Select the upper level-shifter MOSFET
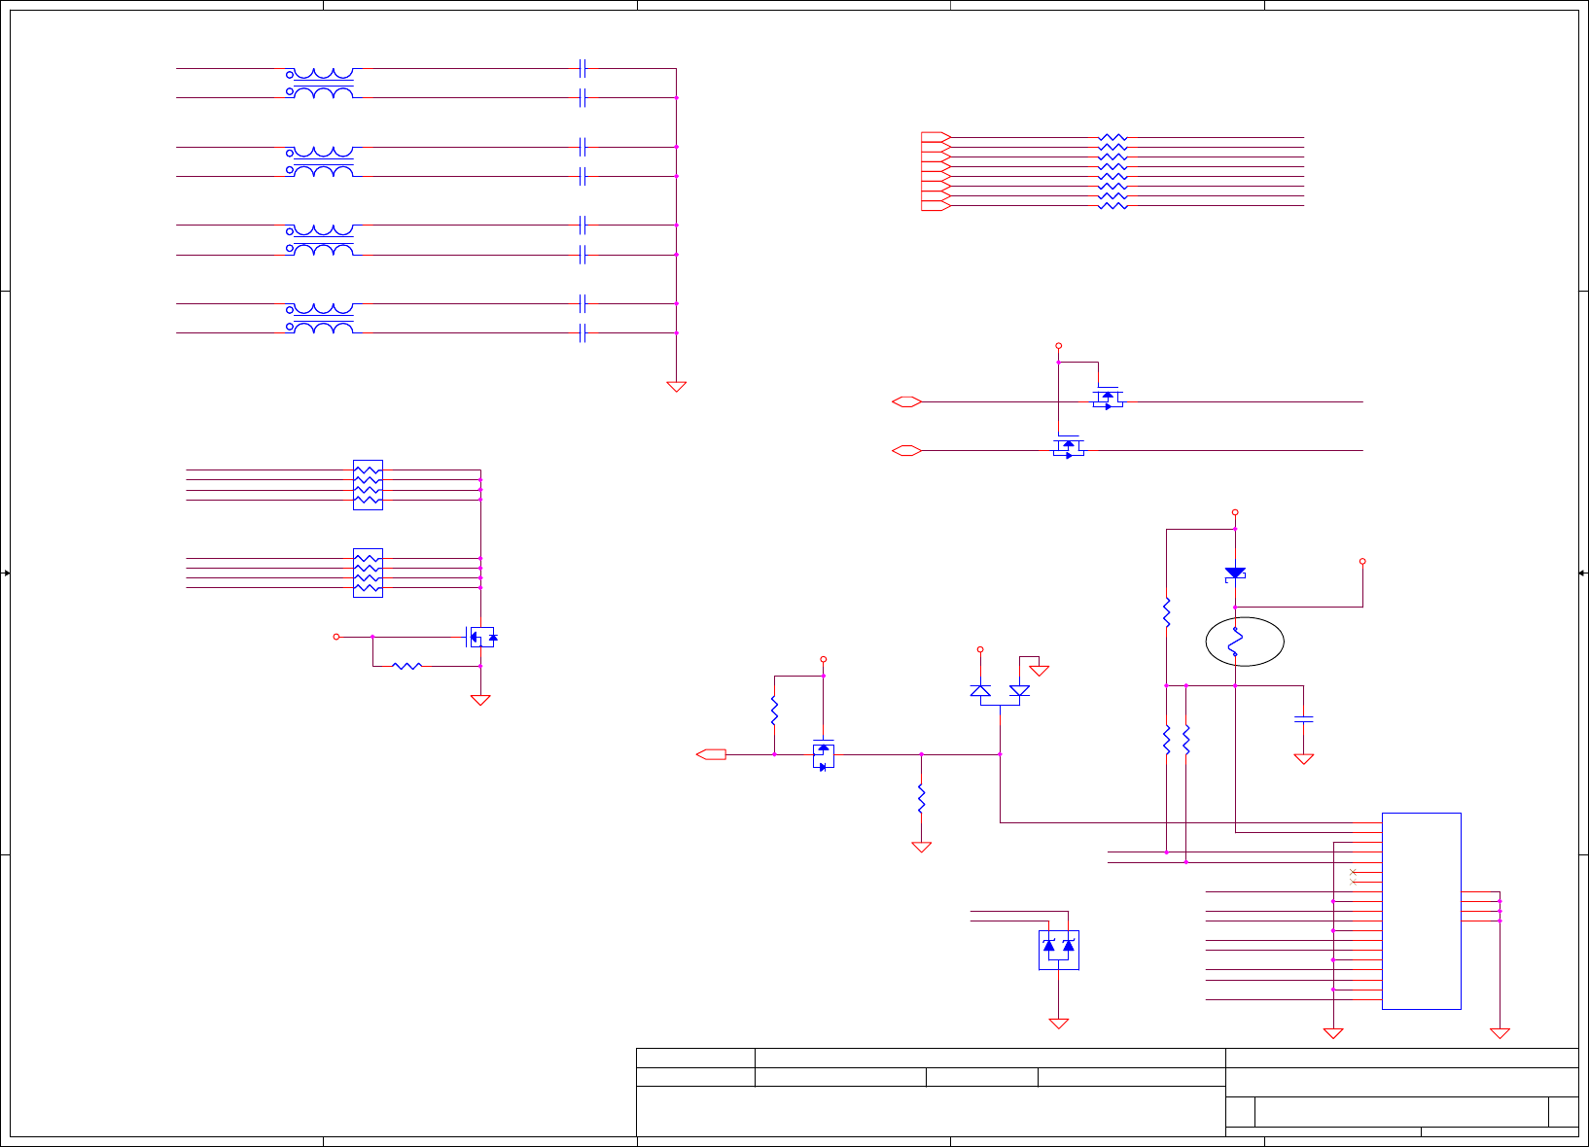 tap(1108, 399)
